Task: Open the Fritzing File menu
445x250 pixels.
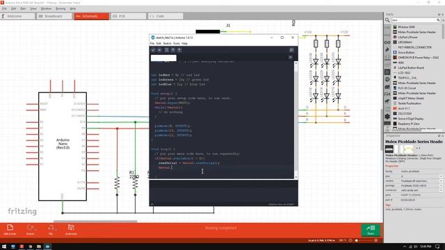Action: tap(4, 9)
